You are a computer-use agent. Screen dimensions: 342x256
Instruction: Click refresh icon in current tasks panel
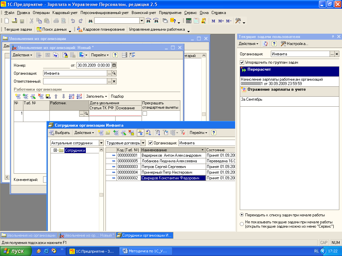click(x=265, y=44)
